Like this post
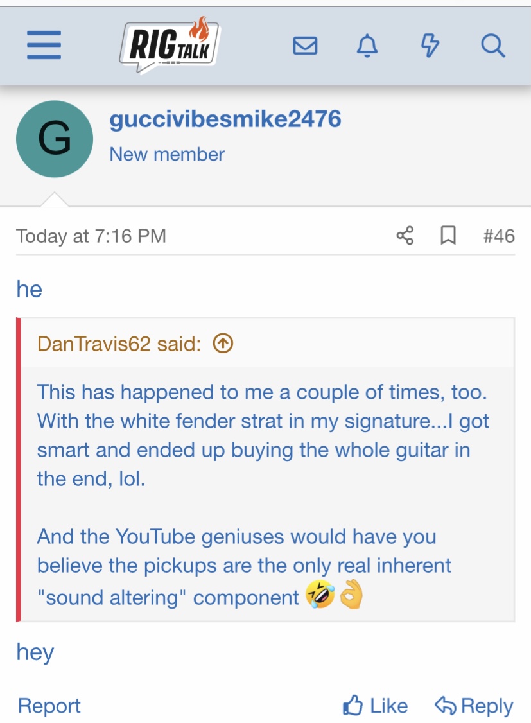The height and width of the screenshot is (723, 531). [x=375, y=706]
